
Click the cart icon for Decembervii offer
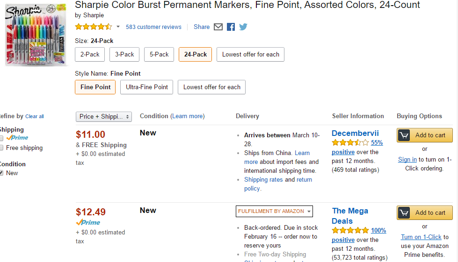pos(404,135)
